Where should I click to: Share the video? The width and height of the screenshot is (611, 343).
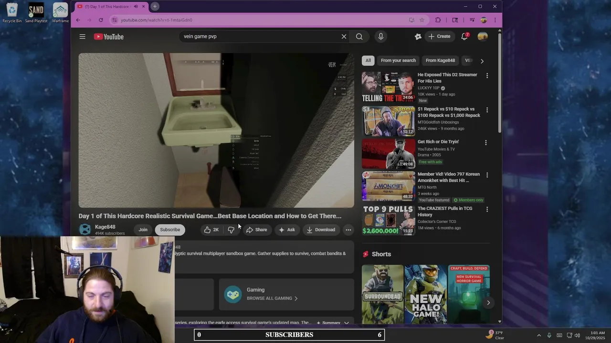click(x=257, y=230)
